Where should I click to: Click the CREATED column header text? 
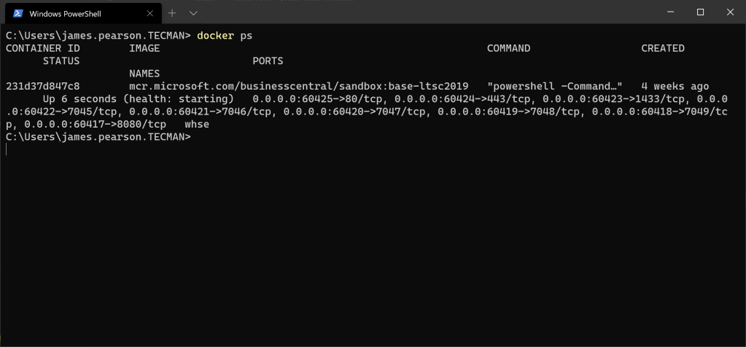click(x=662, y=48)
